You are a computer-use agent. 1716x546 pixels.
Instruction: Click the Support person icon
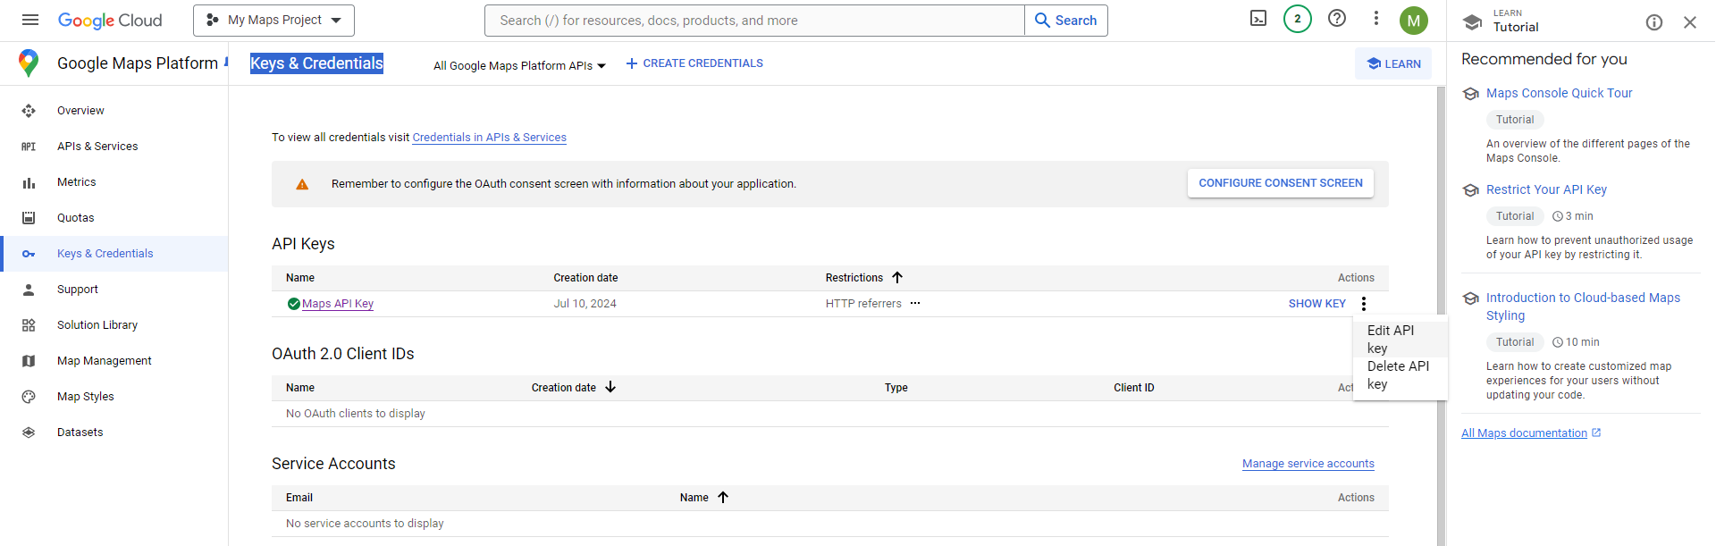pyautogui.click(x=29, y=290)
